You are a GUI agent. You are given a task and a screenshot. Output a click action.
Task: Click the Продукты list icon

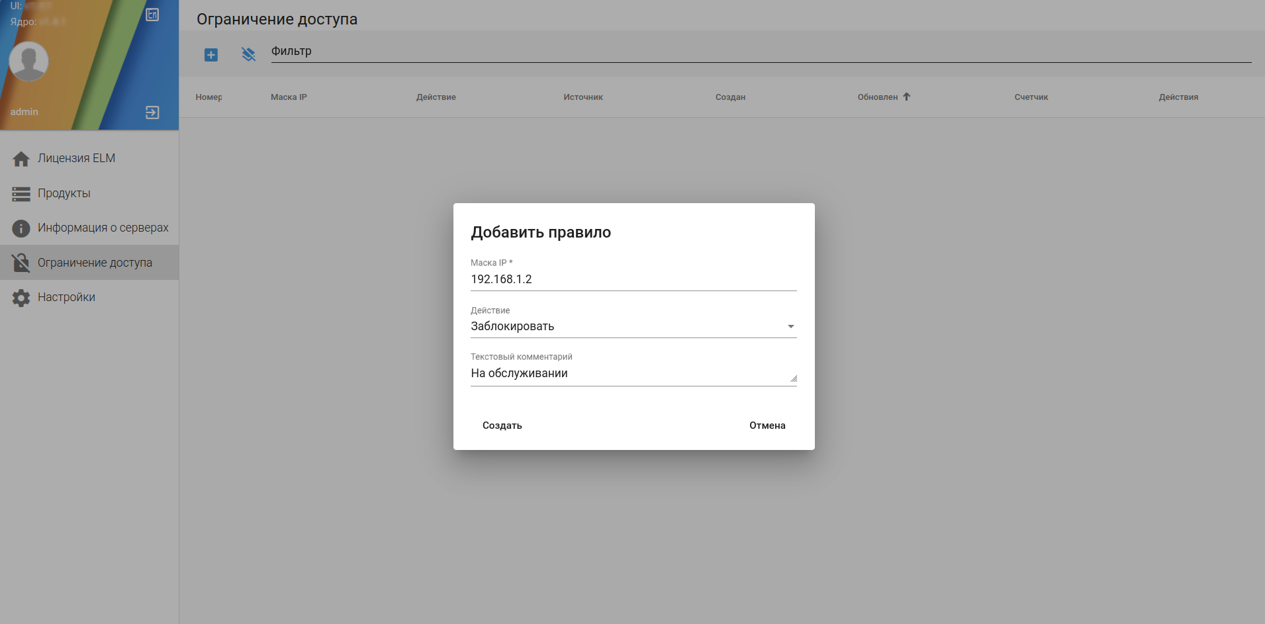click(21, 194)
